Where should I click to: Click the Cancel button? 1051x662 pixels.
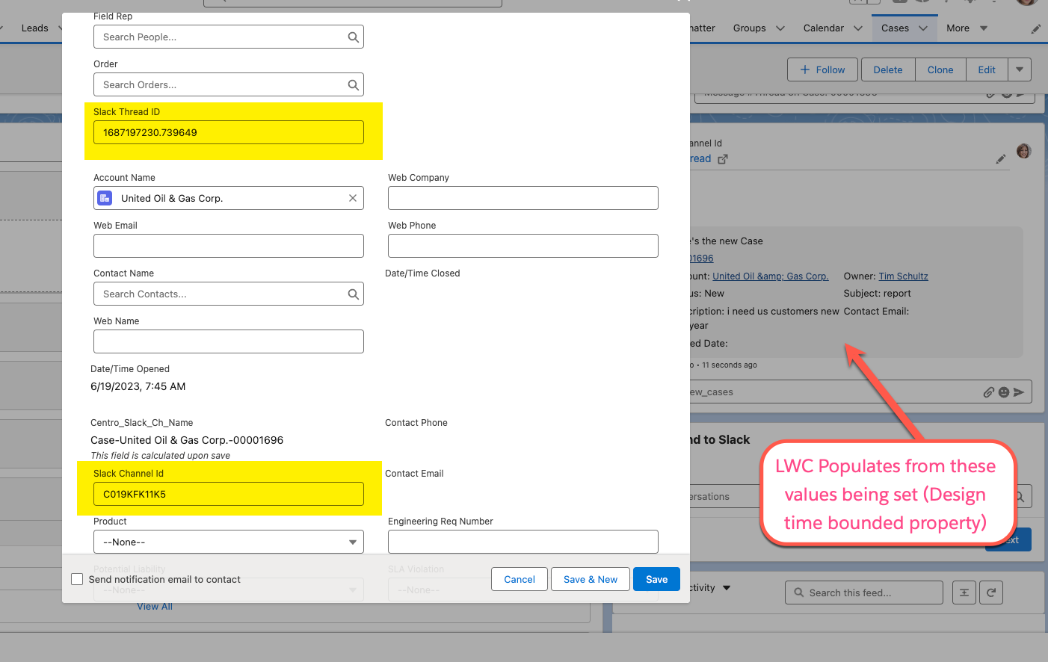point(520,579)
